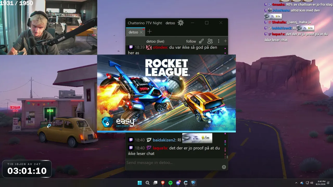Click 4maaks' message in the overlay chat

pos(298,5)
